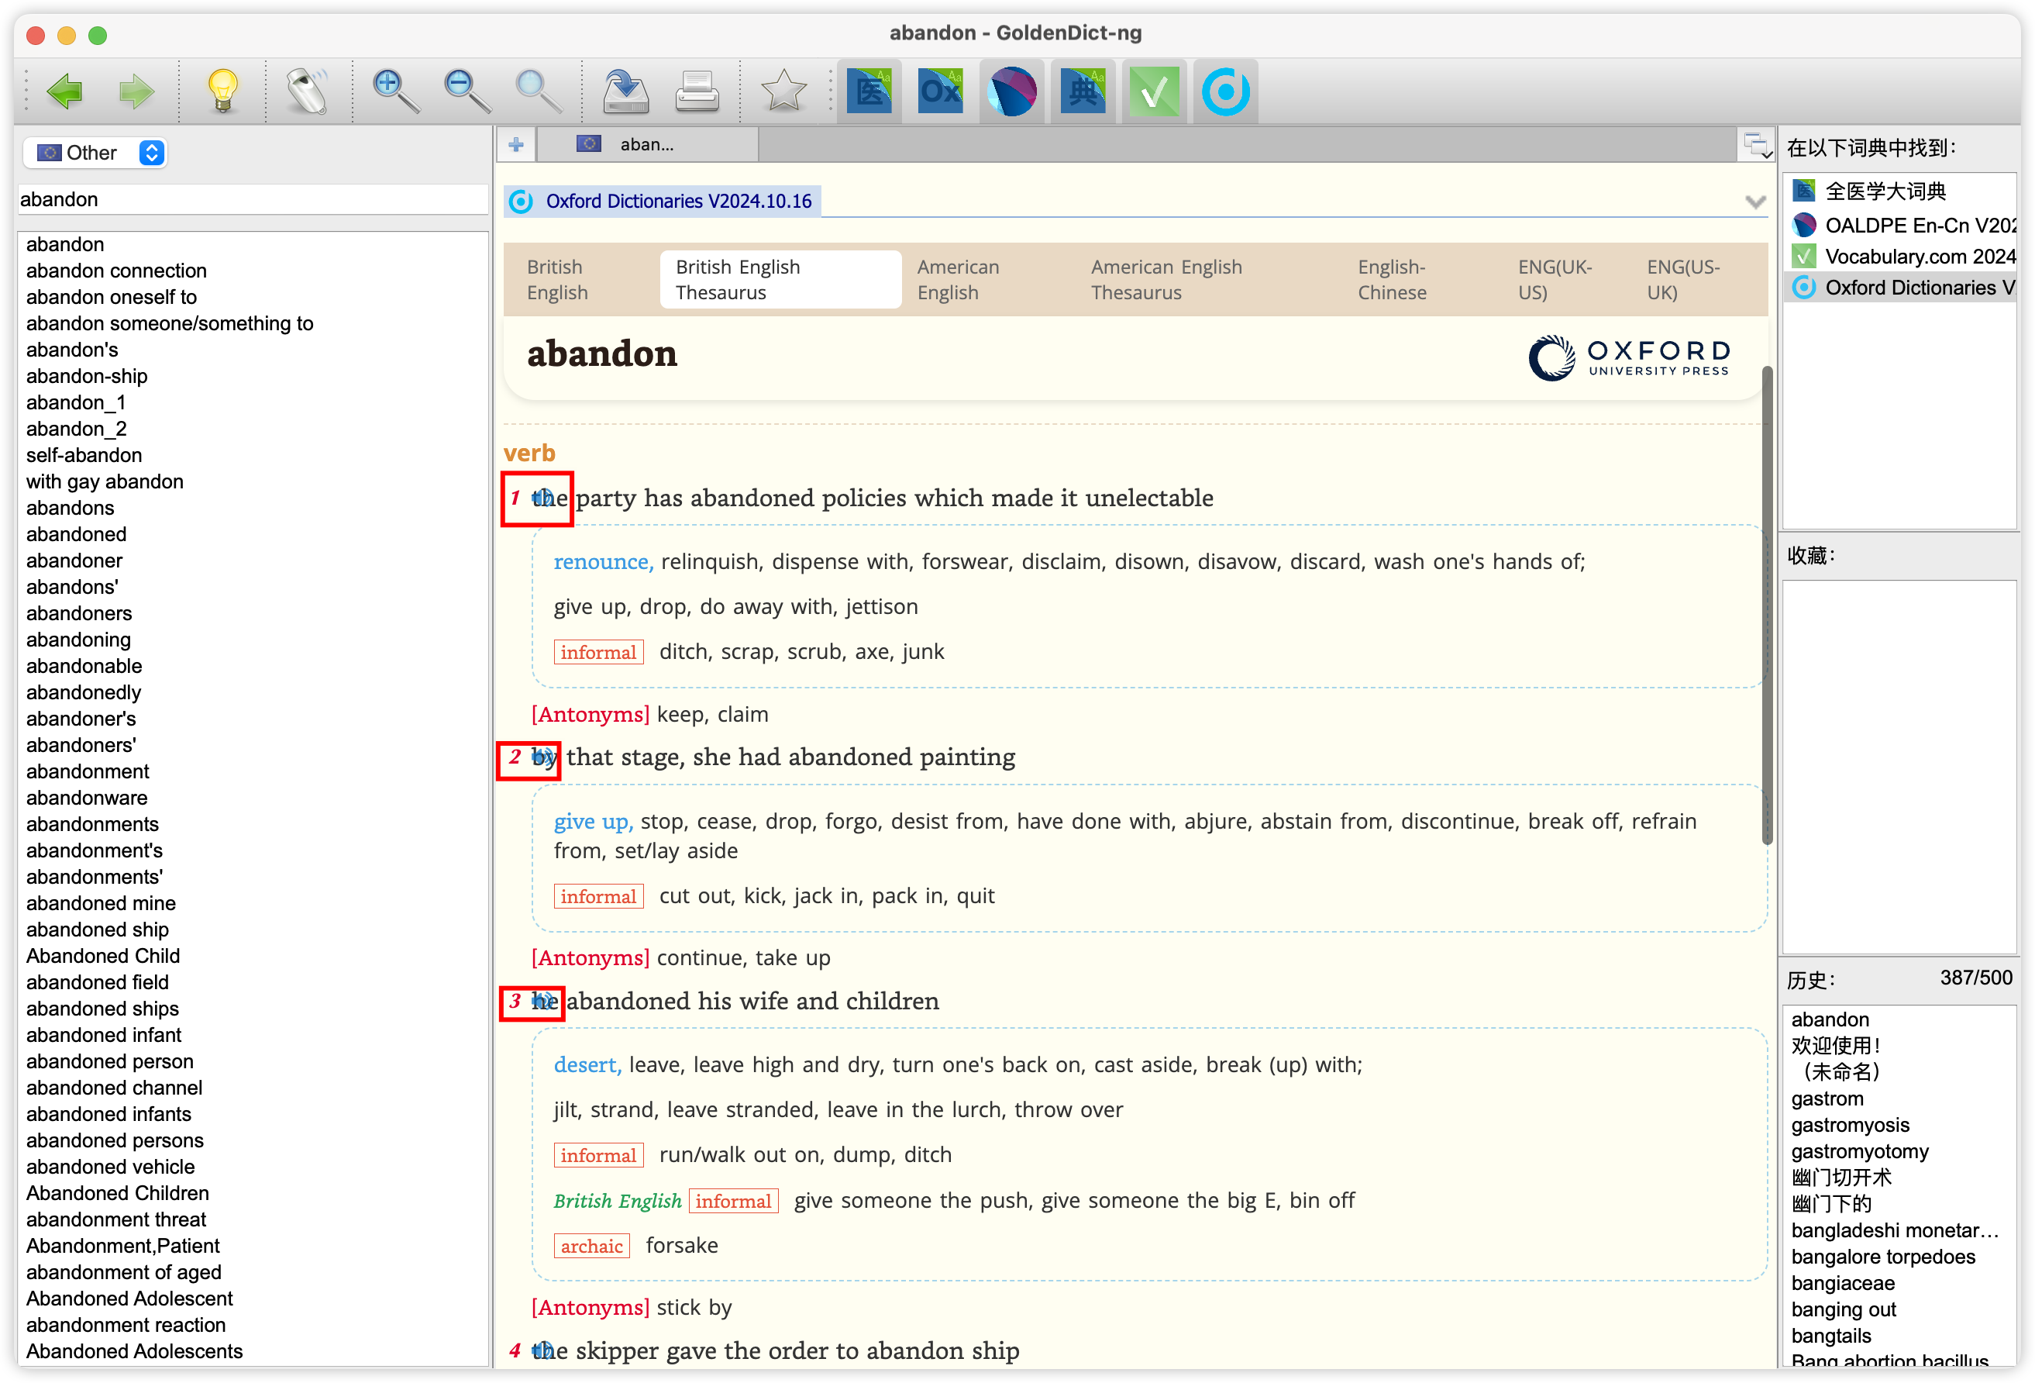Toggle the 典 dictionary toolbar icon
The image size is (2035, 1383).
point(1083,91)
